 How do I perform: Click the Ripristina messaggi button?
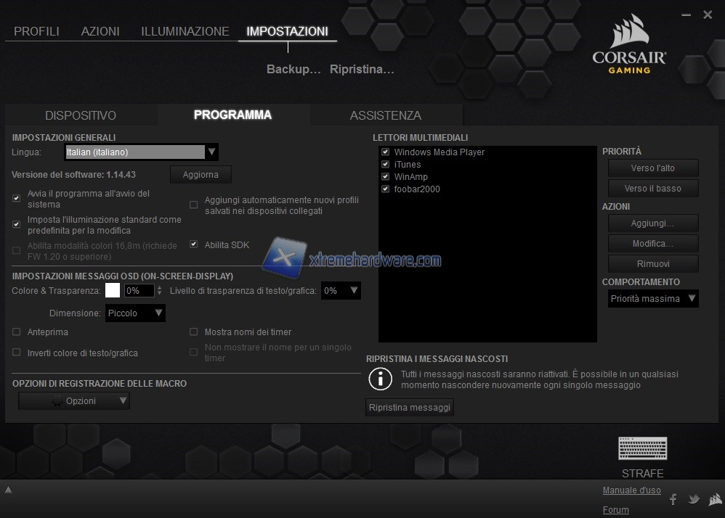point(410,407)
